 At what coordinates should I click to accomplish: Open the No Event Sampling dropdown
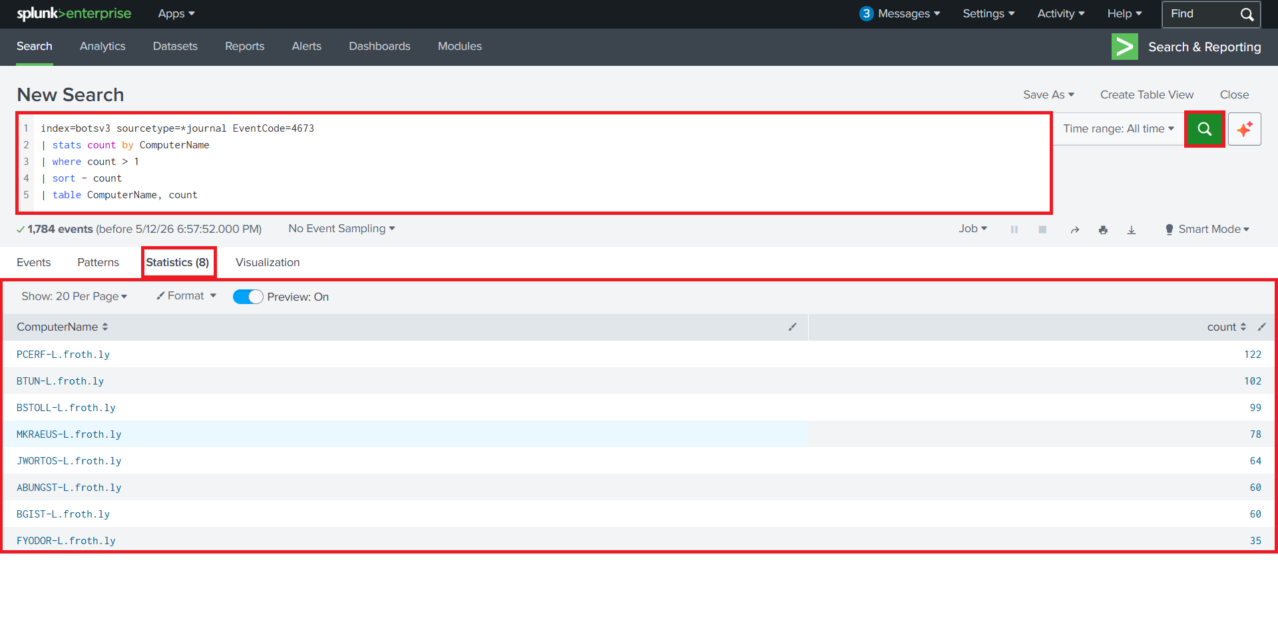tap(341, 228)
